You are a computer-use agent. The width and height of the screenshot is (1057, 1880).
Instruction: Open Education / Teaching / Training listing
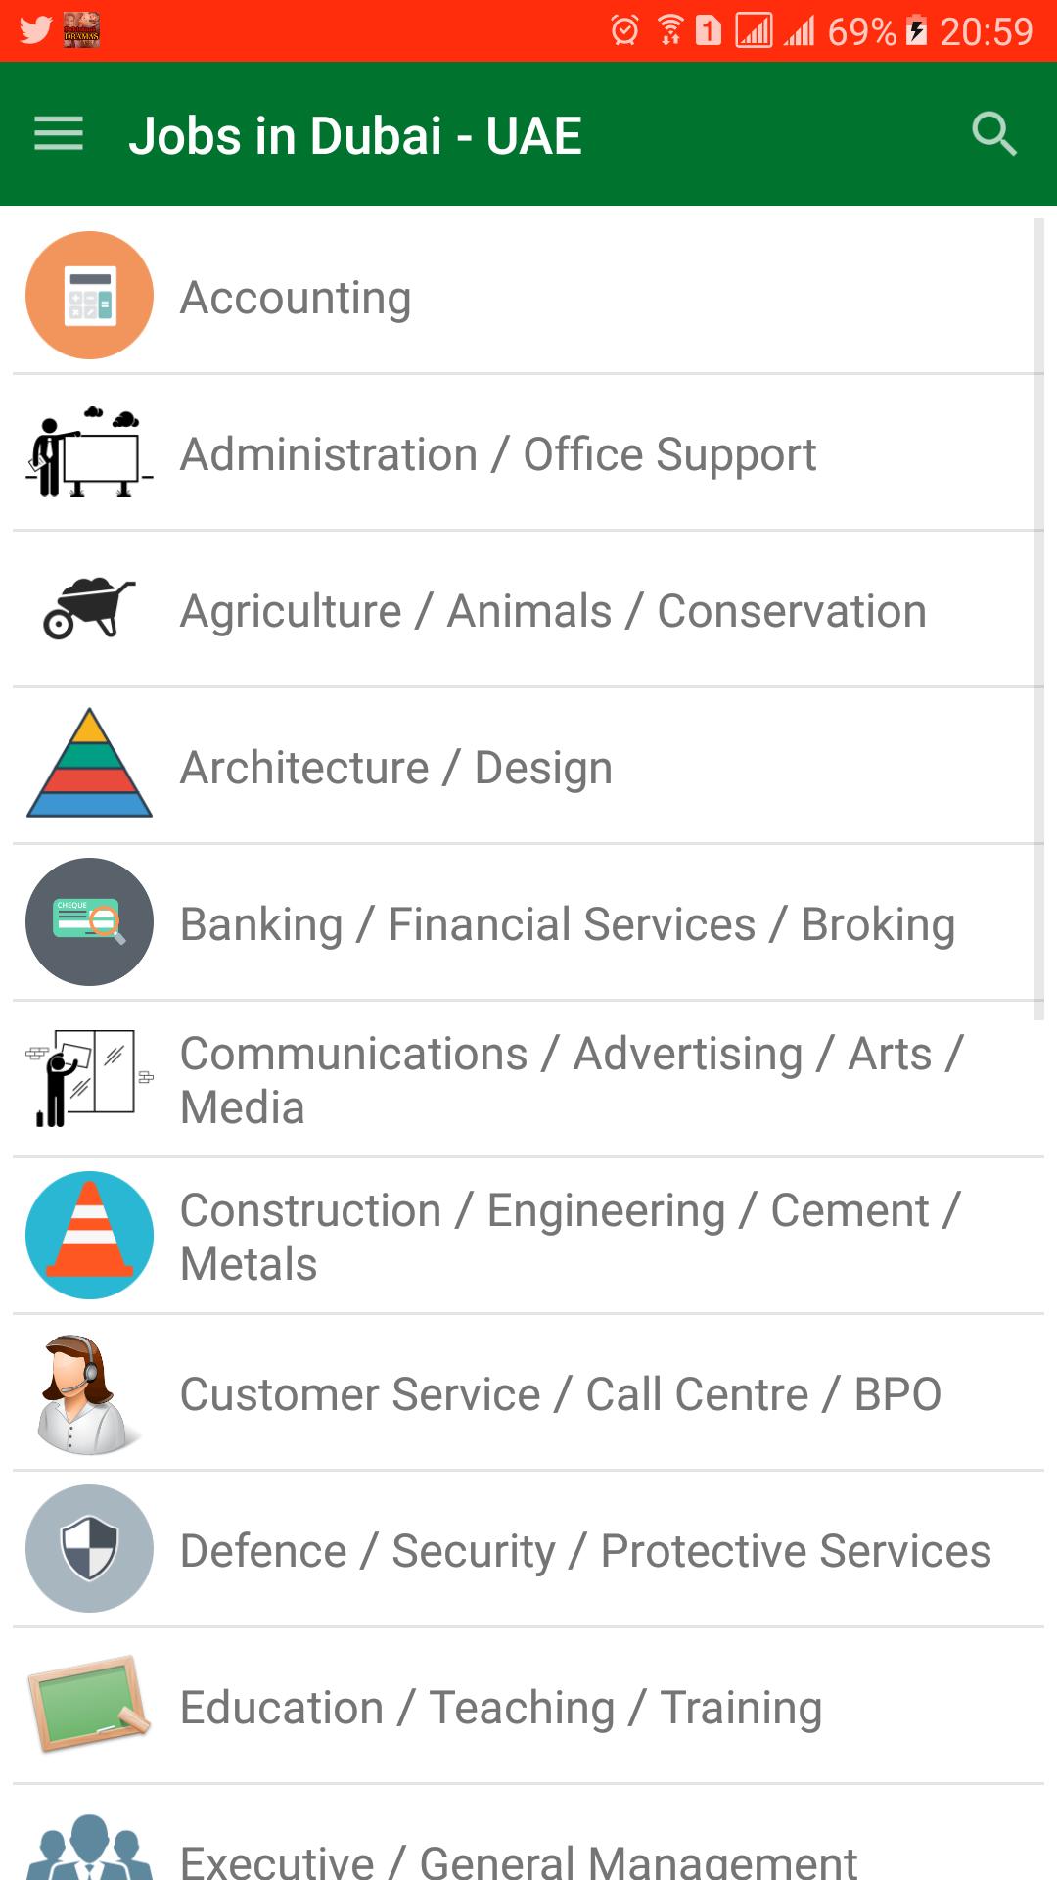[x=528, y=1706]
